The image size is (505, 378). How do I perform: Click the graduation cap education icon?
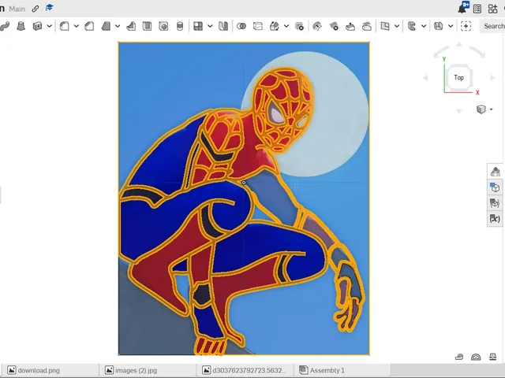(x=49, y=8)
